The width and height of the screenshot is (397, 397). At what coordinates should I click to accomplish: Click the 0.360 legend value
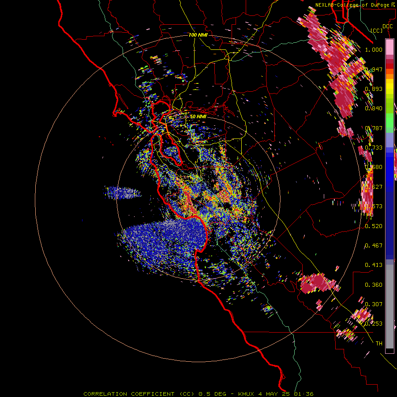(x=374, y=285)
